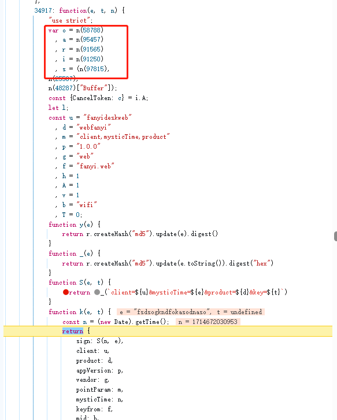Click the n(91565) call
337x420 pixels.
click(x=90, y=49)
